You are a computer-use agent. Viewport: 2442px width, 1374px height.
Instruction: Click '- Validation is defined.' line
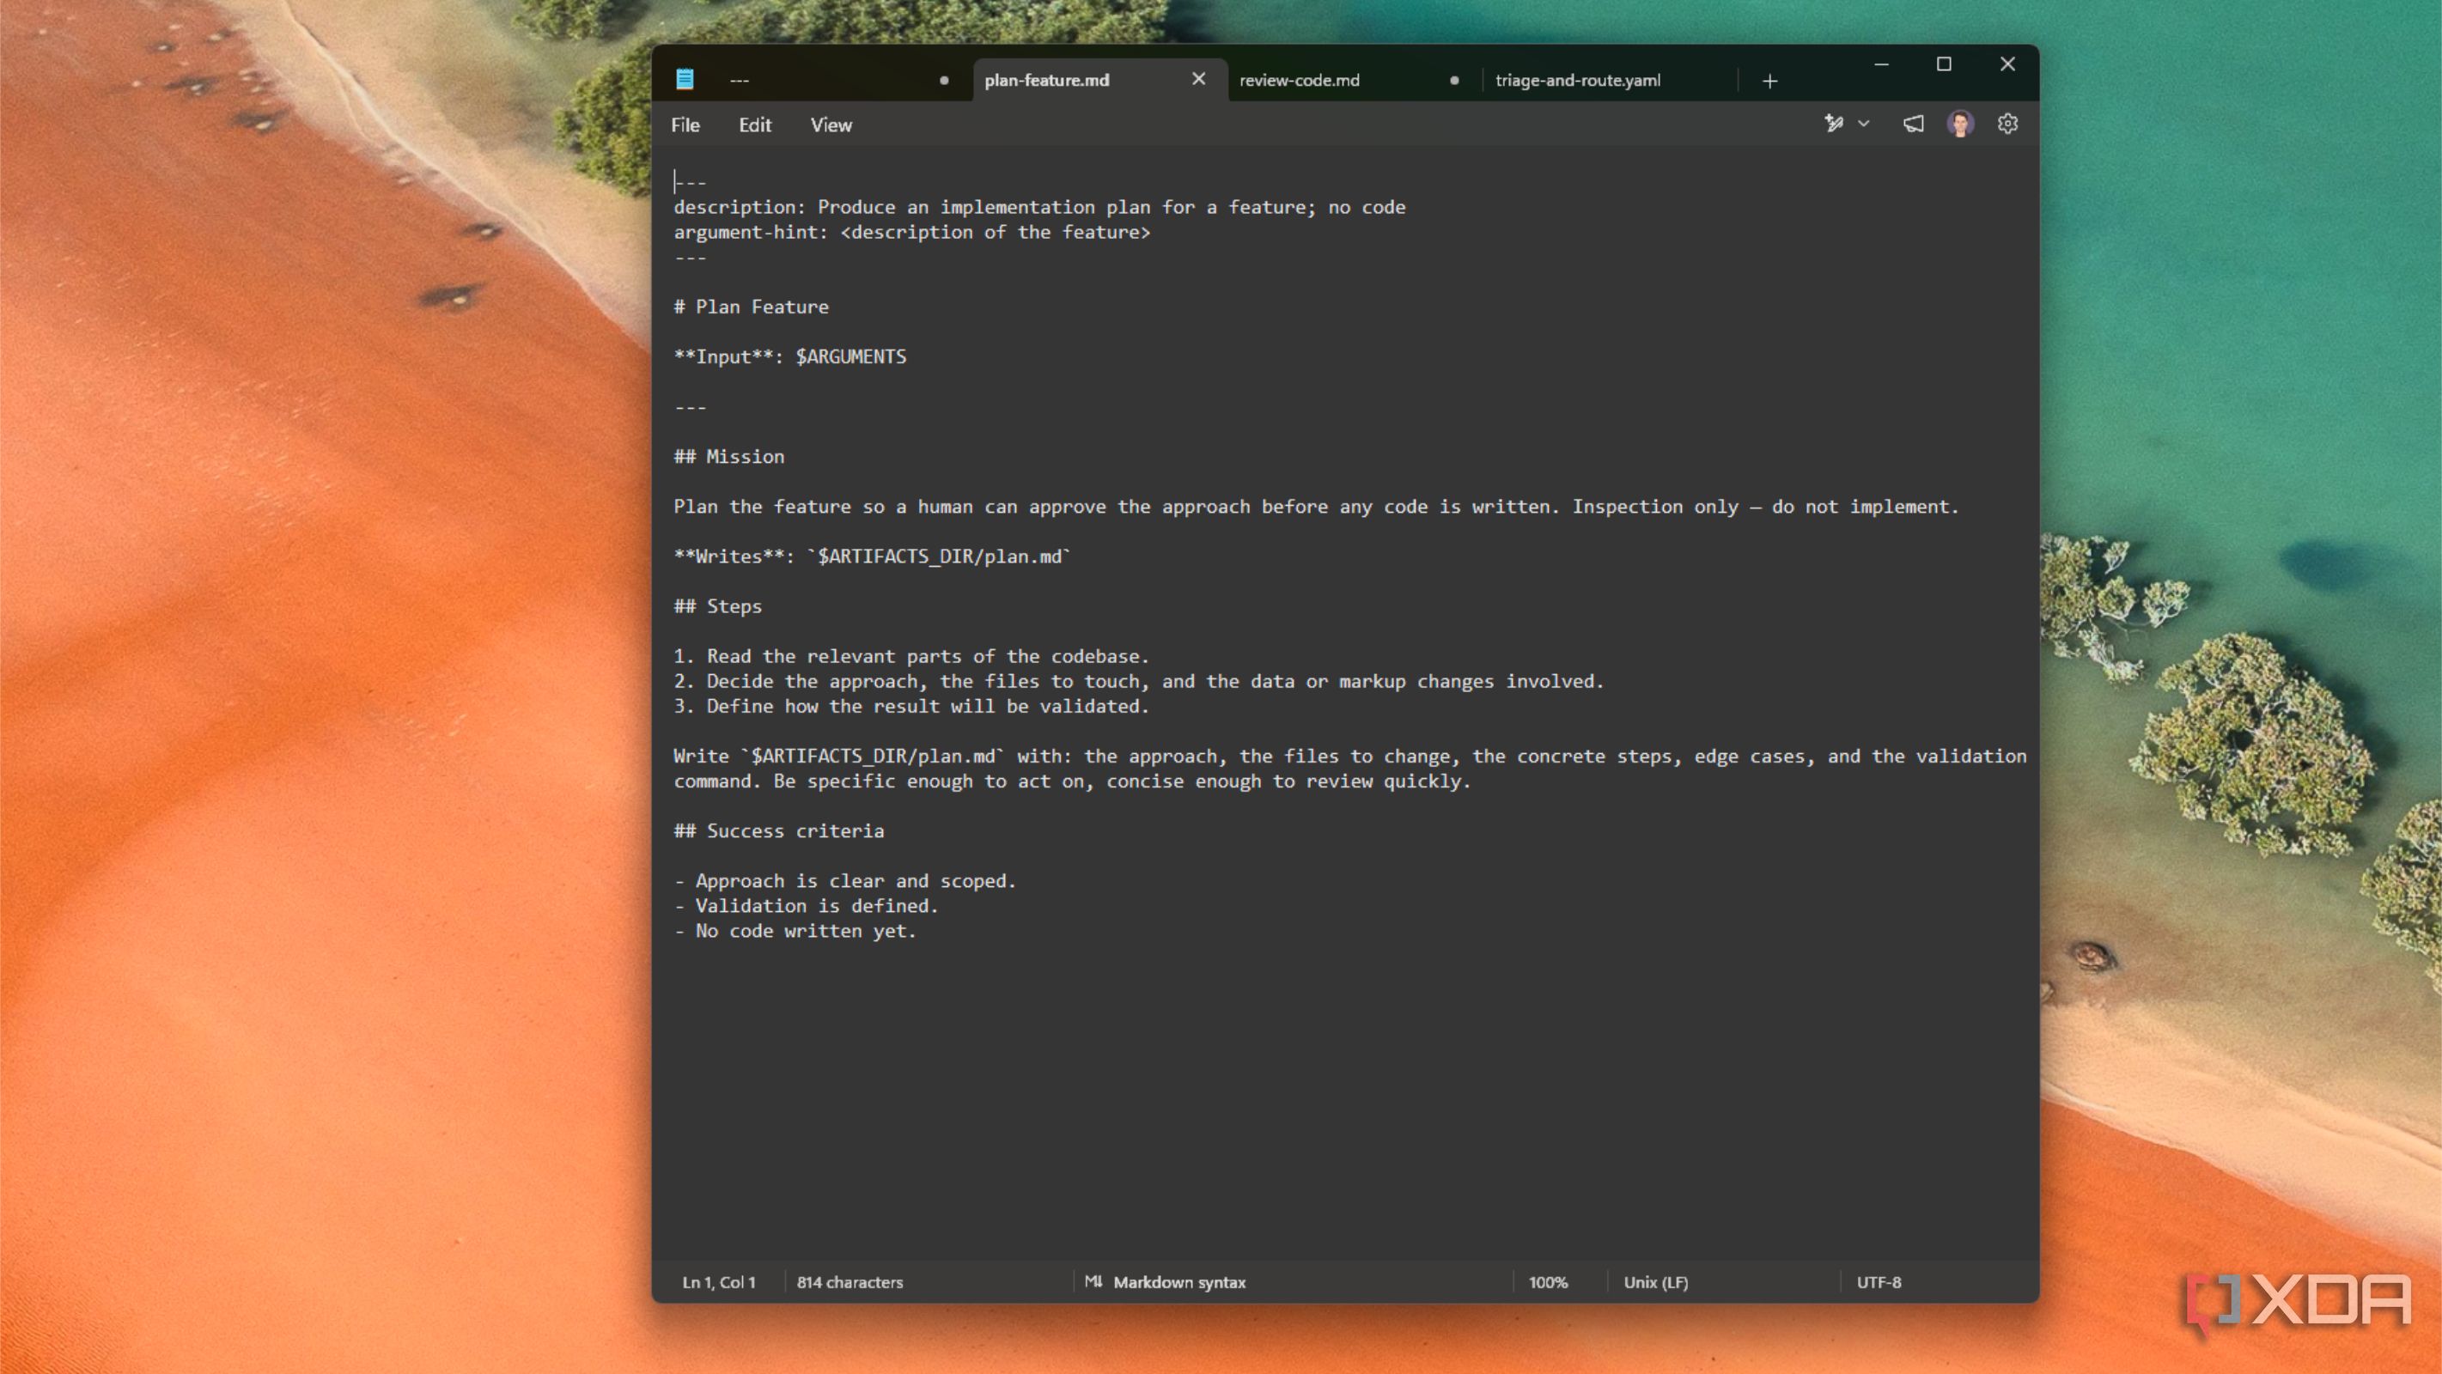point(806,906)
